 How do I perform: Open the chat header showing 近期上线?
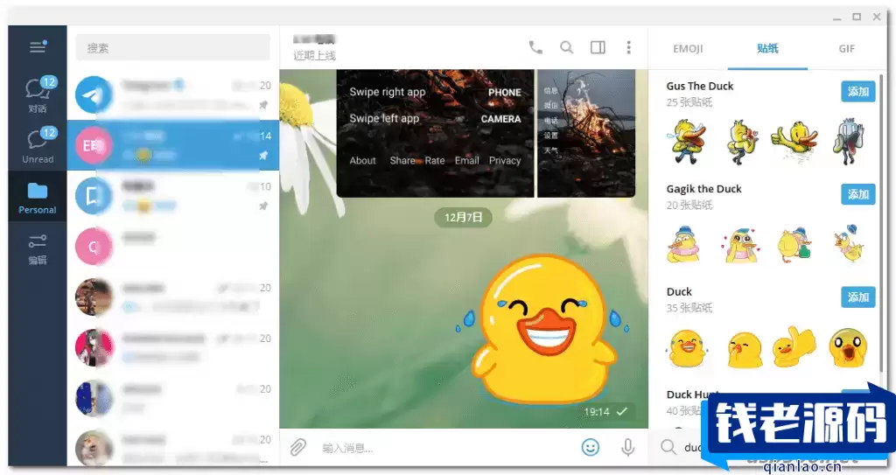coord(315,47)
